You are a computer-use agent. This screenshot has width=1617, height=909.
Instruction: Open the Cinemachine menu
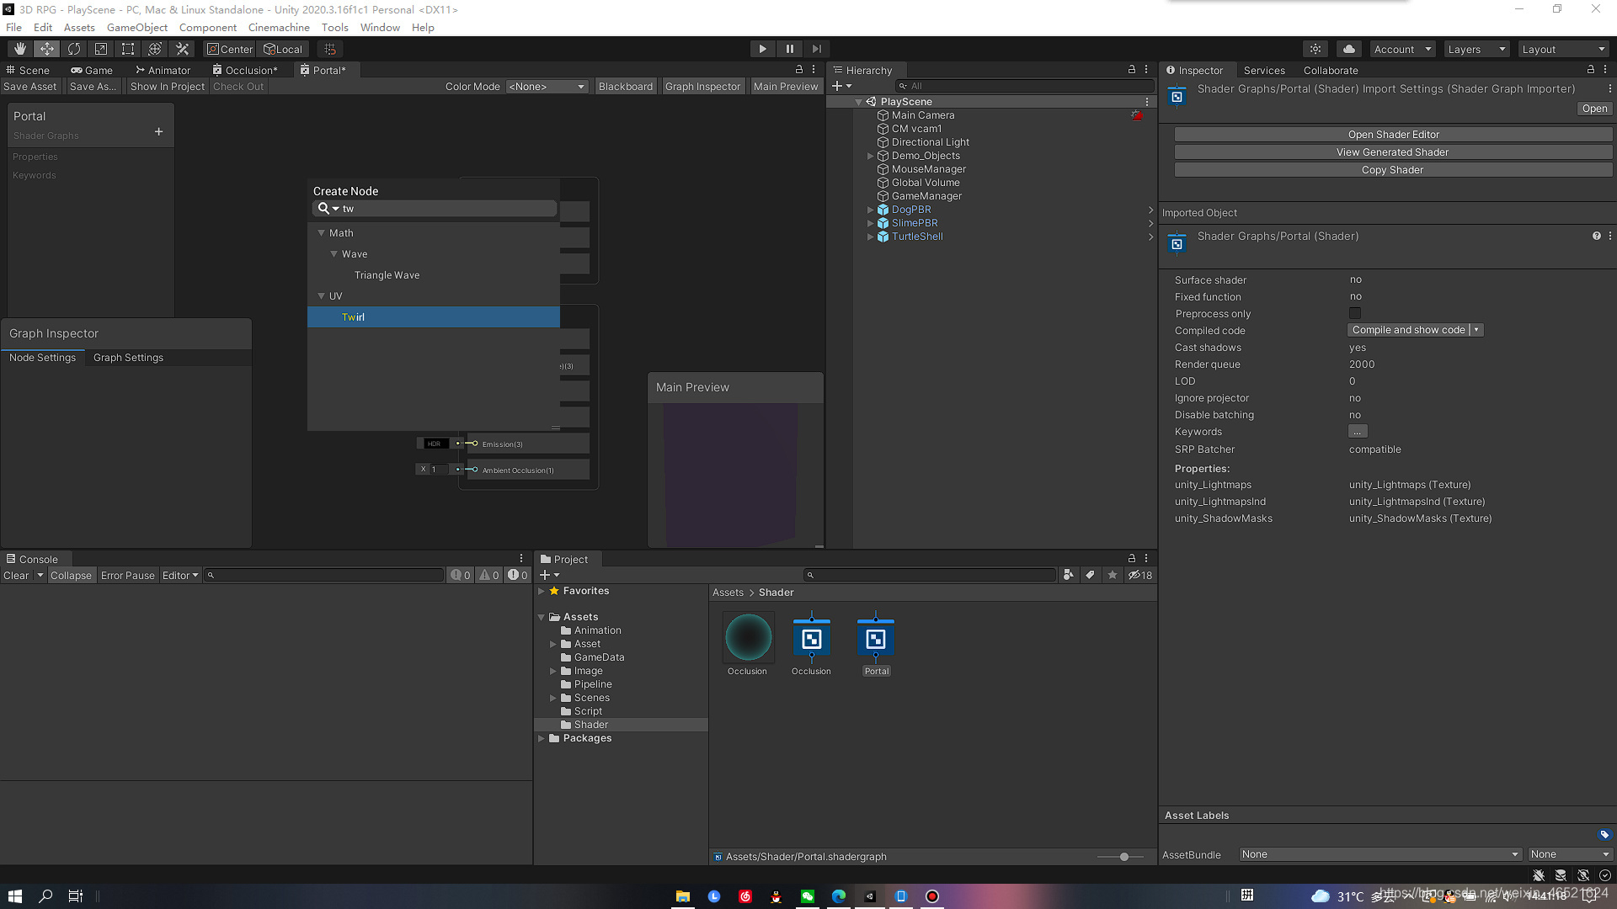pos(279,27)
